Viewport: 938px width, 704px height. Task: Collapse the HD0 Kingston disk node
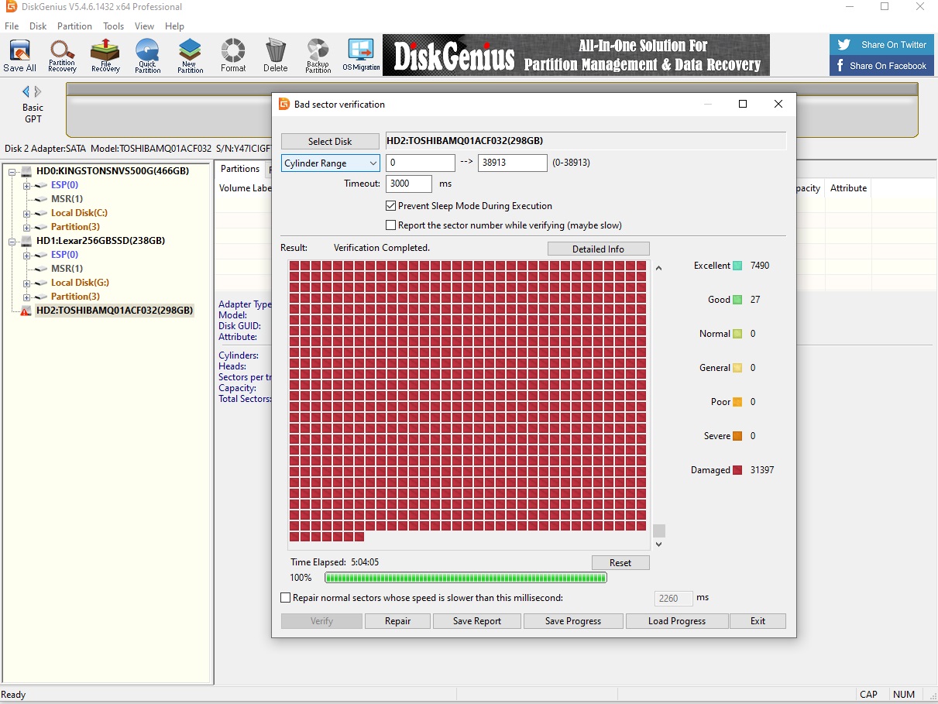click(x=12, y=172)
